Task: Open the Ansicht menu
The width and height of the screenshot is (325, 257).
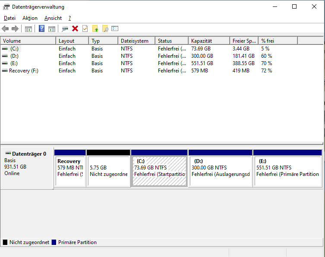Action: pos(53,18)
